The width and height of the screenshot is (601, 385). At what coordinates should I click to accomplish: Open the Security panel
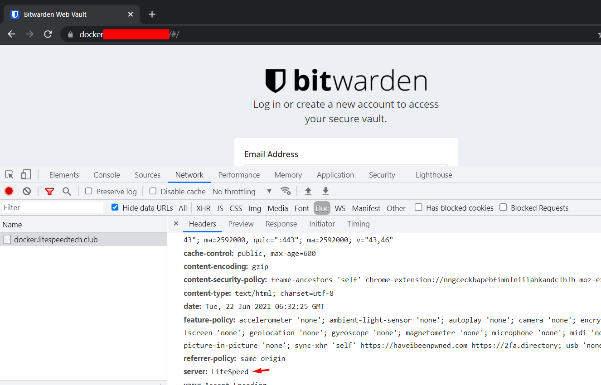coord(382,175)
